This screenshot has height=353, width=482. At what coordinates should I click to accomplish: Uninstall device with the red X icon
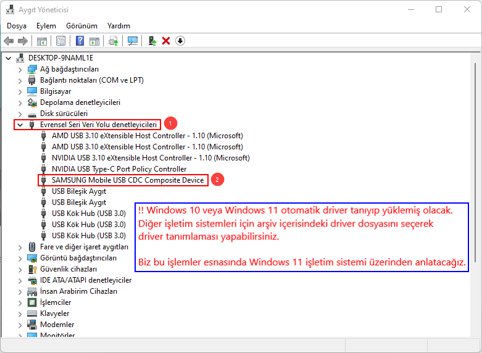coord(166,41)
